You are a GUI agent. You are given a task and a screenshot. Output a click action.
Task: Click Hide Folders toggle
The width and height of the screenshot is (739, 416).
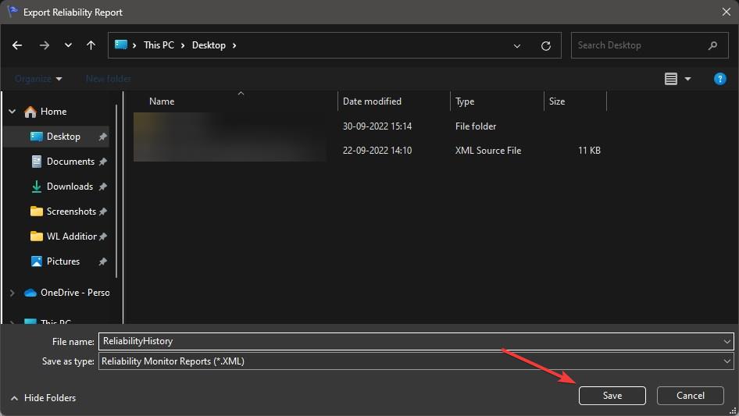(x=43, y=398)
